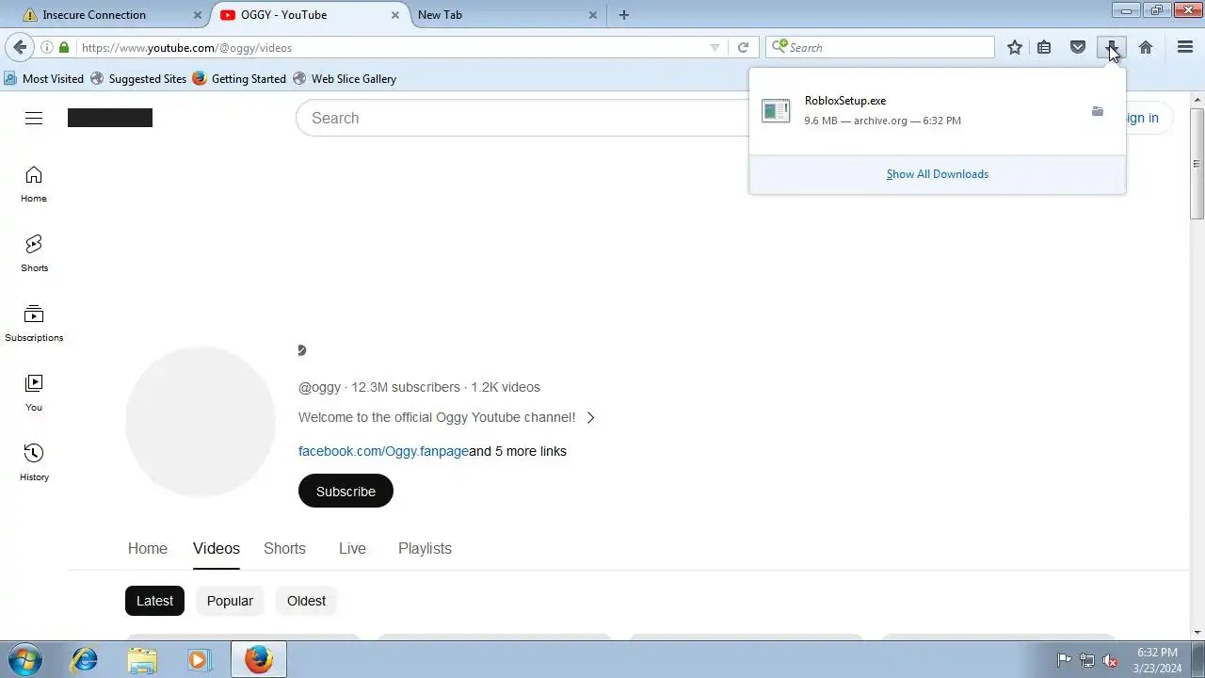This screenshot has width=1205, height=678.
Task: Close the New Tab tab
Action: pos(593,15)
